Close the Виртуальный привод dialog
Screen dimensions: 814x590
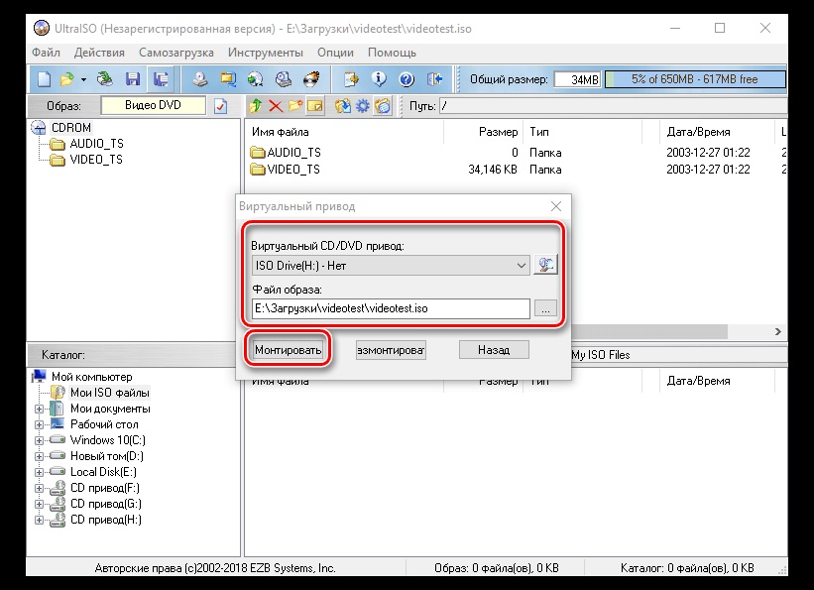556,206
